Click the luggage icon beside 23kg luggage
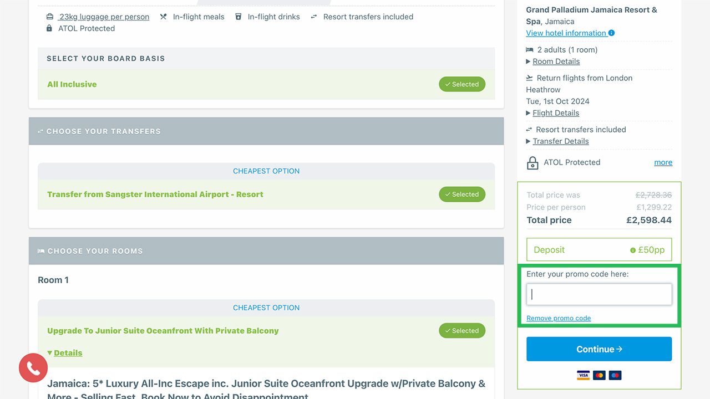This screenshot has height=399, width=710. (50, 17)
